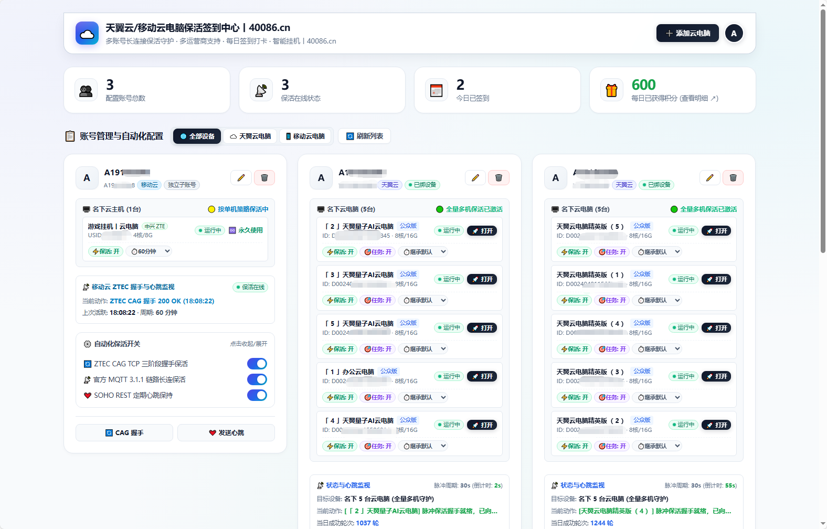Click the gift icon on the points card
This screenshot has width=827, height=529.
pyautogui.click(x=612, y=90)
